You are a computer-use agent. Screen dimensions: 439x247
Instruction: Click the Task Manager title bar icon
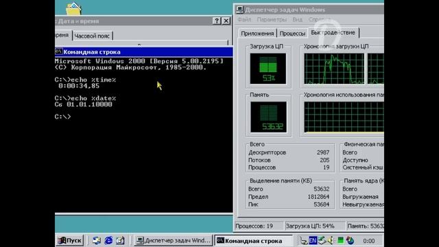coord(240,10)
